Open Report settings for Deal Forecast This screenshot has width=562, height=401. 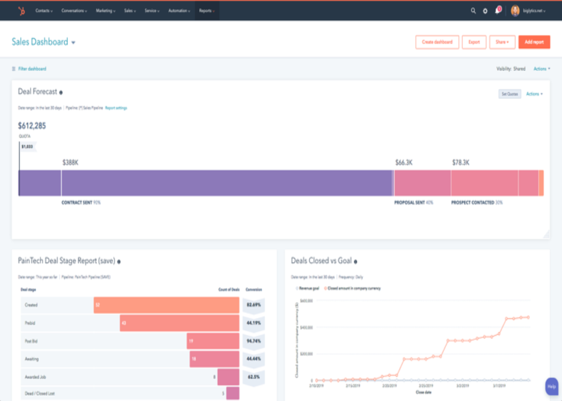click(115, 108)
